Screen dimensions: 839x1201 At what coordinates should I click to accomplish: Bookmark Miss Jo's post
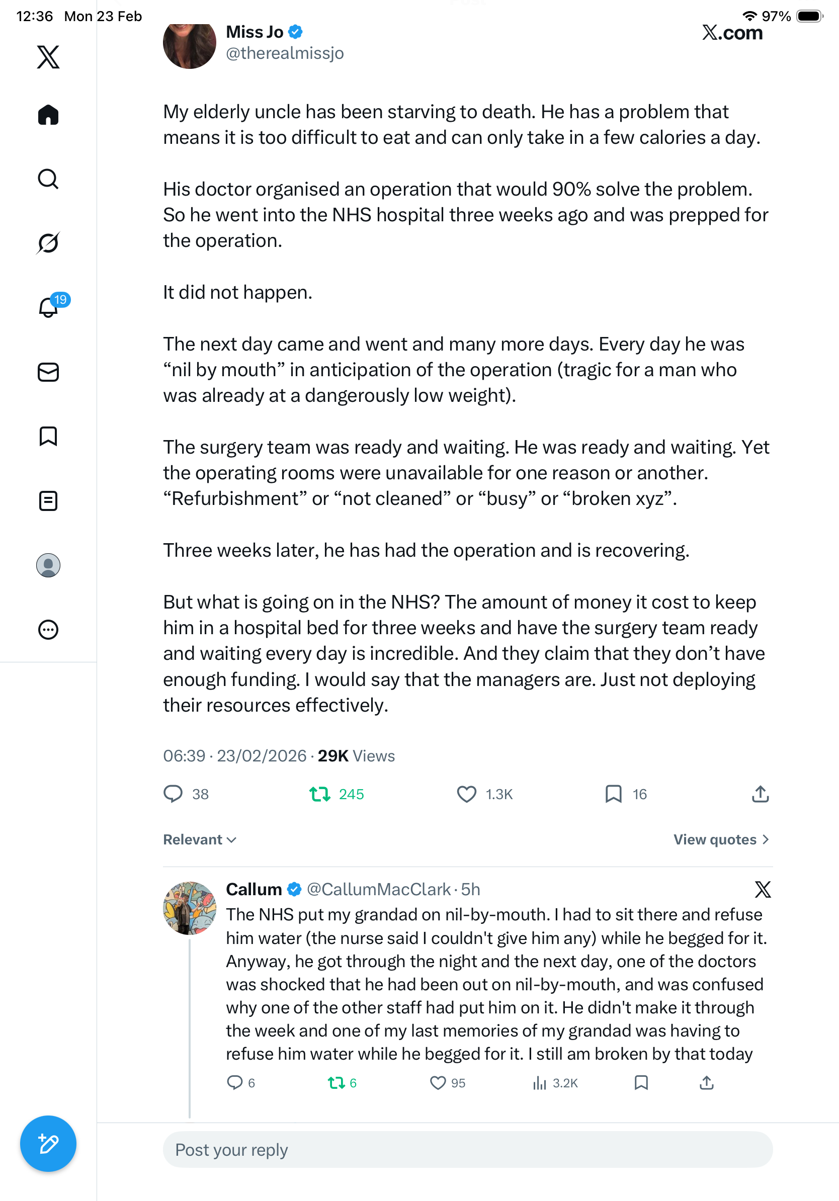(x=613, y=794)
